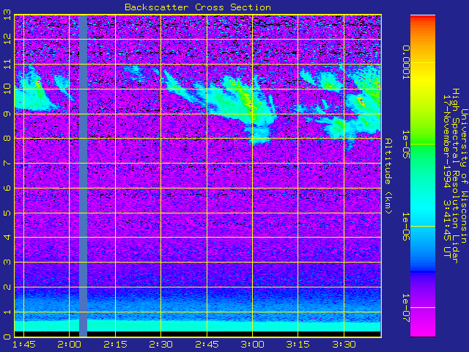Click altitude tick label 10

tap(7, 89)
